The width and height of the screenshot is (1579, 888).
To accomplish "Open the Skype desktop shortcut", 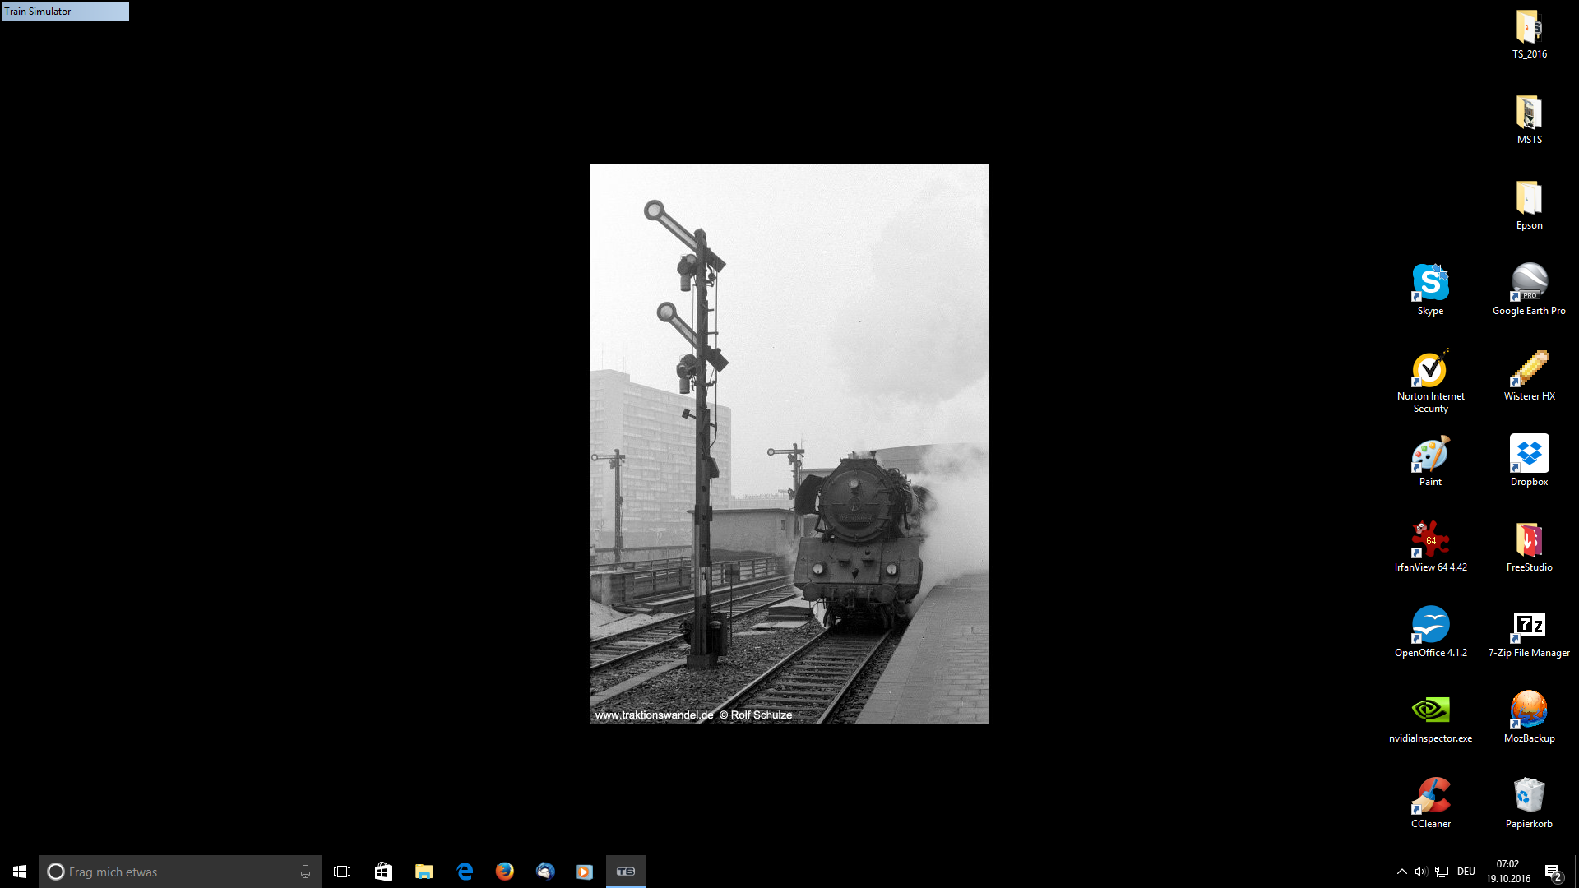I will click(1430, 284).
